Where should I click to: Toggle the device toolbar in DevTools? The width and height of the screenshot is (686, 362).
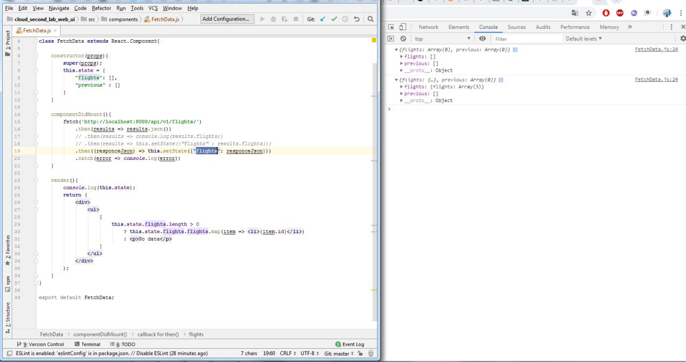pyautogui.click(x=402, y=27)
